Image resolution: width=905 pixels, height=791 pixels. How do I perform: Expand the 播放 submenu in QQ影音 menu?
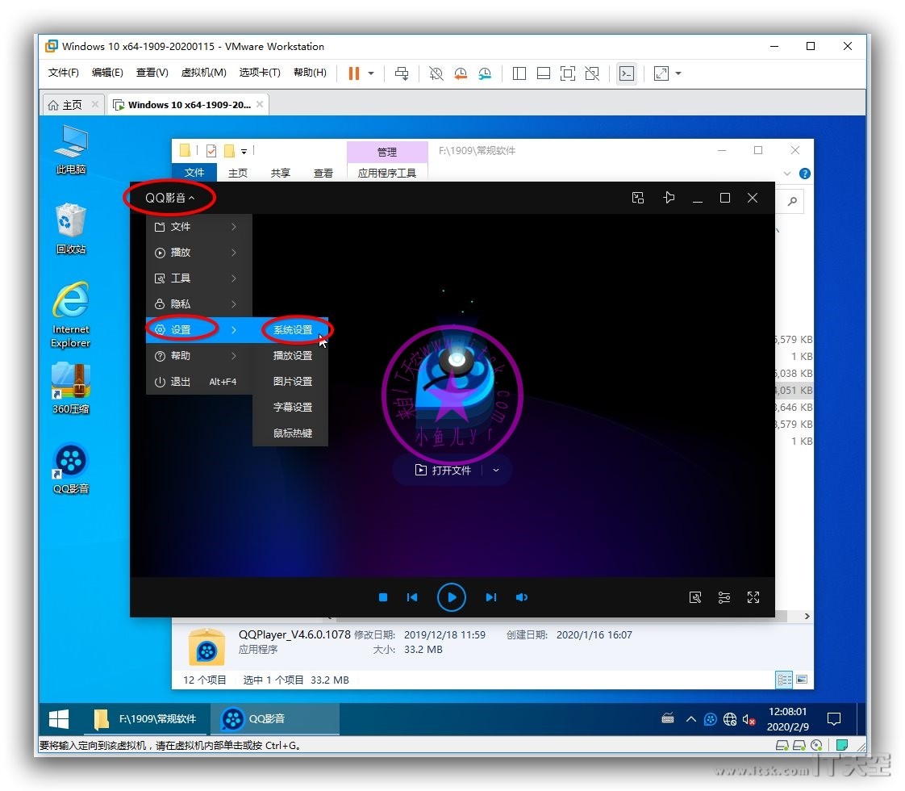click(199, 253)
